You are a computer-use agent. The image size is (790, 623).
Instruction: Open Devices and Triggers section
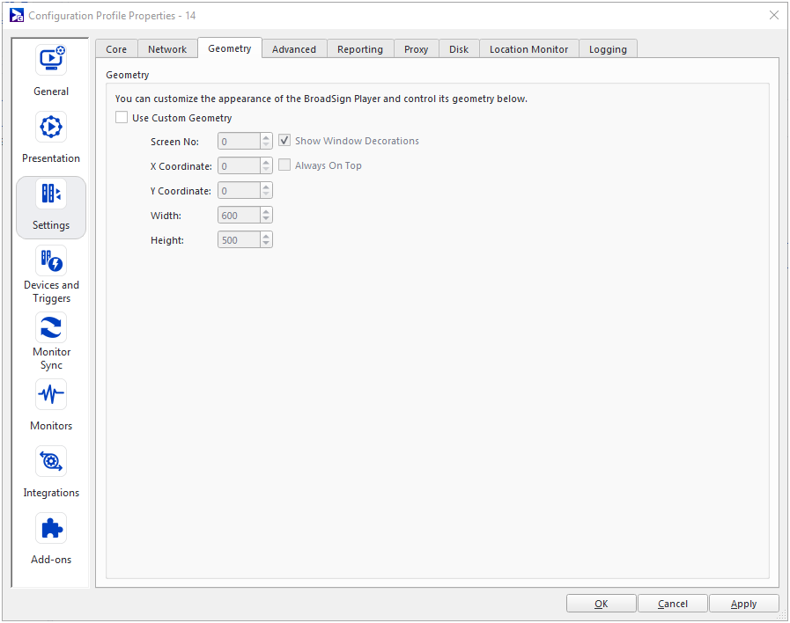(x=51, y=260)
